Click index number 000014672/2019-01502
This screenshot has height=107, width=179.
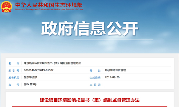[x=38, y=70]
